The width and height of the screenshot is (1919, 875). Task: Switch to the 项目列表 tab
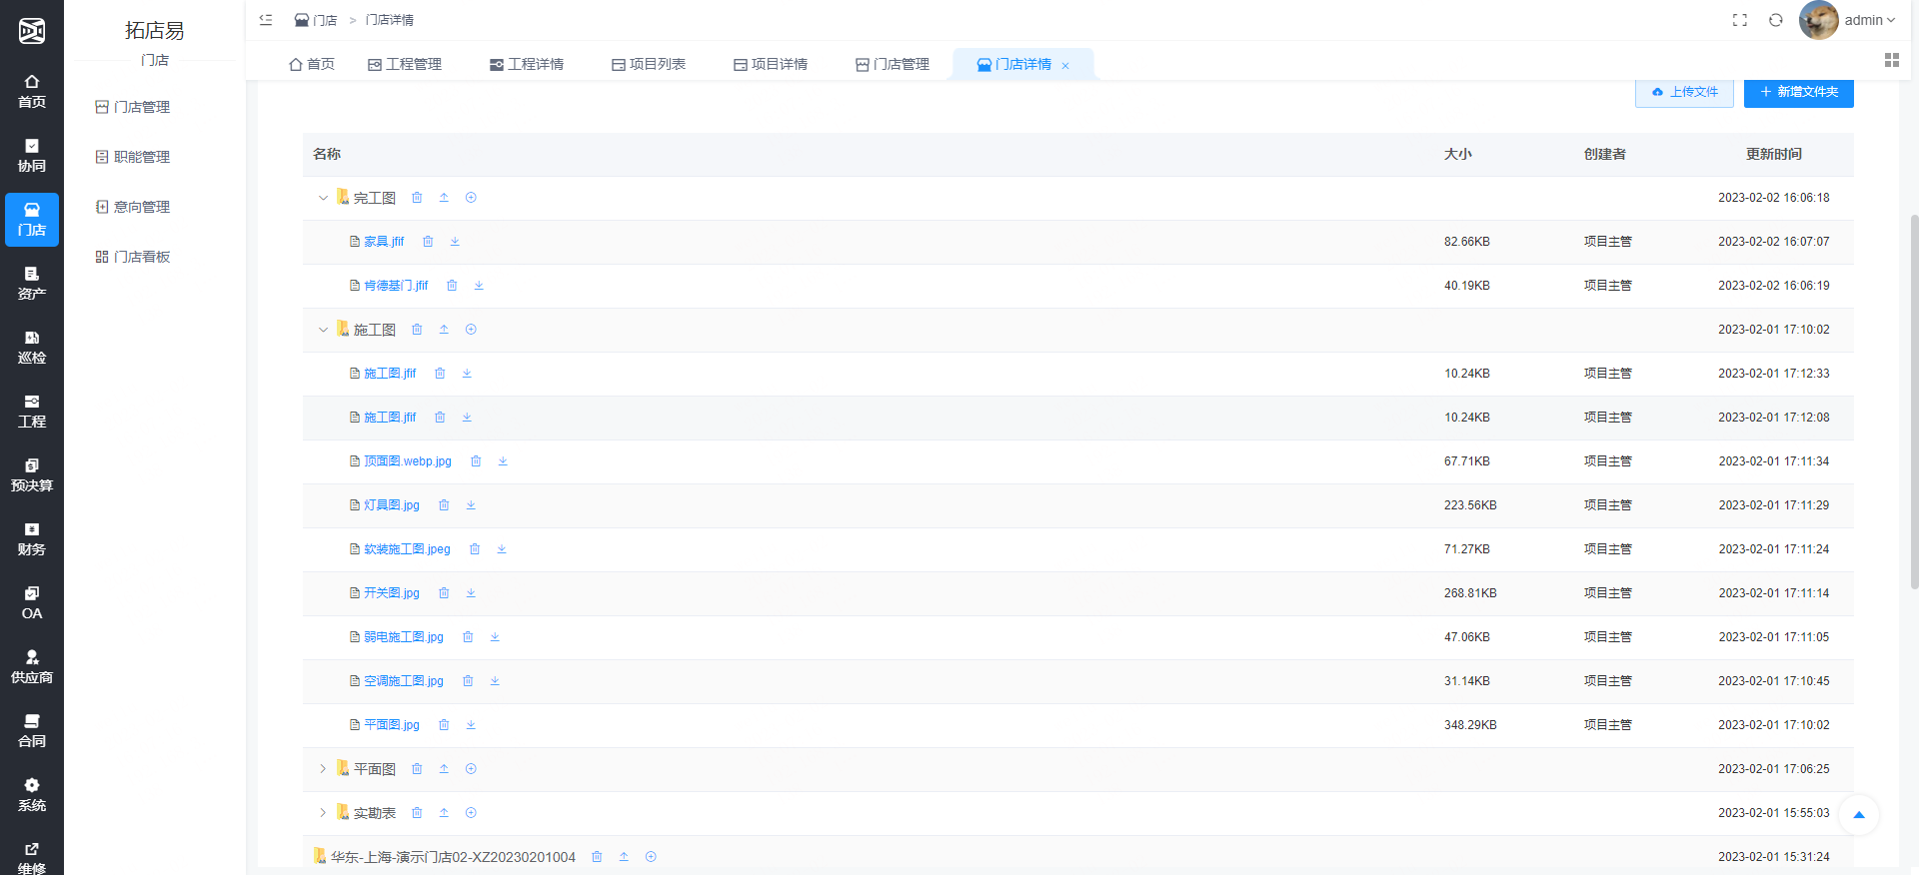(649, 64)
